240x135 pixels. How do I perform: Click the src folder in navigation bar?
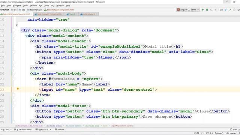pos(14,10)
